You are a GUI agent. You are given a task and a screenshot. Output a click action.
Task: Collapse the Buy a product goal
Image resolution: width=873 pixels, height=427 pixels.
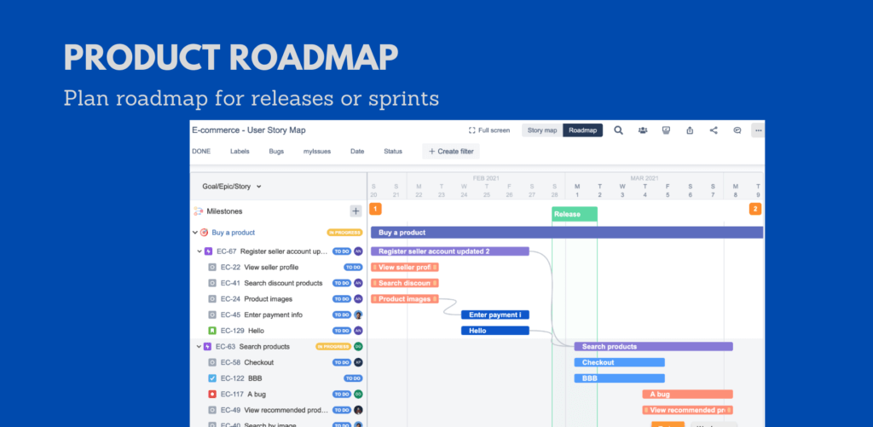[195, 232]
